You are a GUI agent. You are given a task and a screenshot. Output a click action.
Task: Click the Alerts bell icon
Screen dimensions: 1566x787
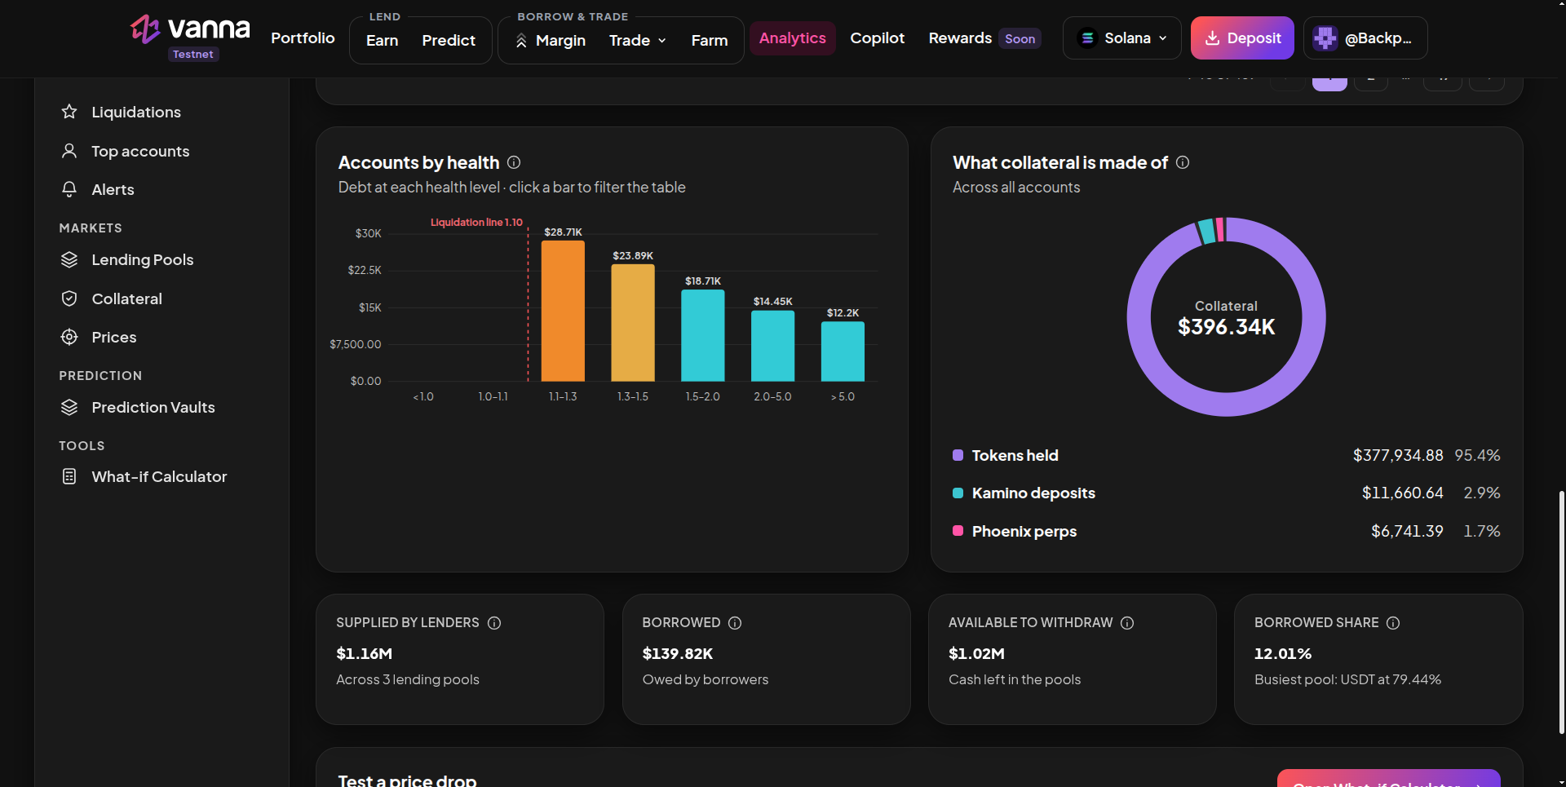69,189
